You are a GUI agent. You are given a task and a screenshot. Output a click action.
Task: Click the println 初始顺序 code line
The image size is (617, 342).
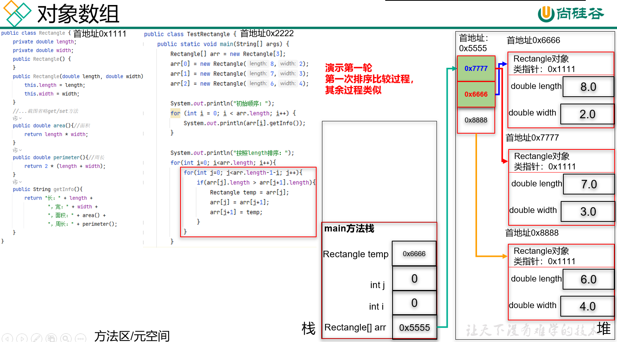[223, 103]
